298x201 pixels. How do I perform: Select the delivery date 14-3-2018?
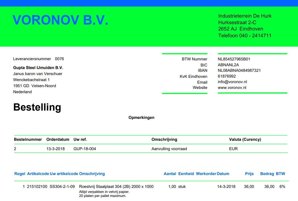click(x=226, y=187)
